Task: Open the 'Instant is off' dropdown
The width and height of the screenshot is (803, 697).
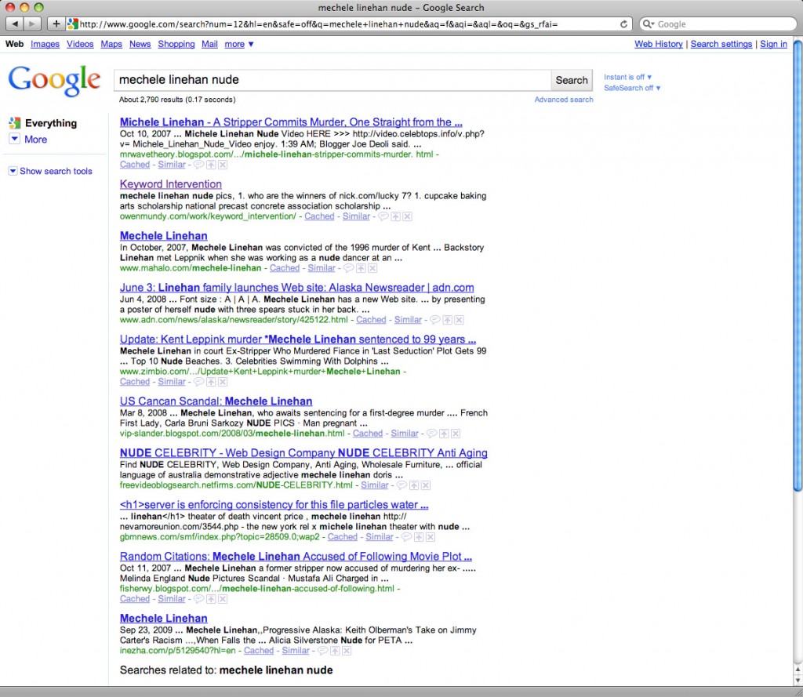Action: (628, 77)
